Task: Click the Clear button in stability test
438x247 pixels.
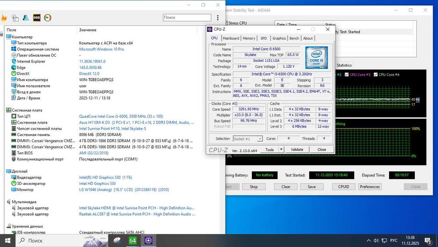Action: (286, 187)
